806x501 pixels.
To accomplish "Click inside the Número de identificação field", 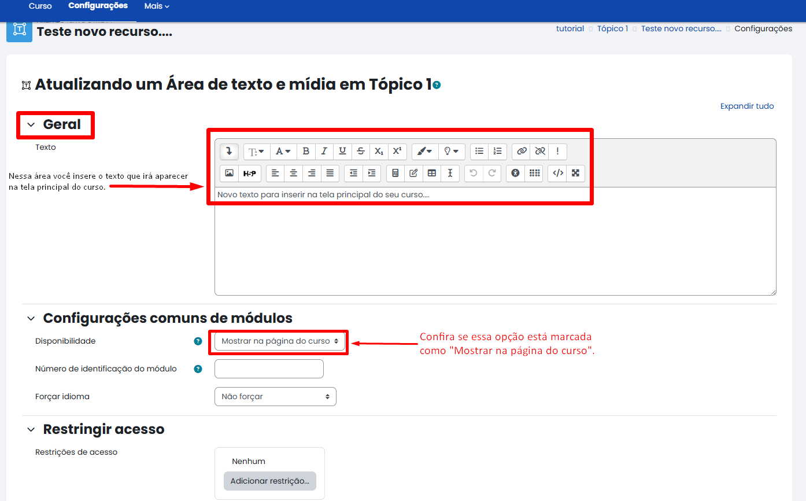I will click(x=269, y=369).
